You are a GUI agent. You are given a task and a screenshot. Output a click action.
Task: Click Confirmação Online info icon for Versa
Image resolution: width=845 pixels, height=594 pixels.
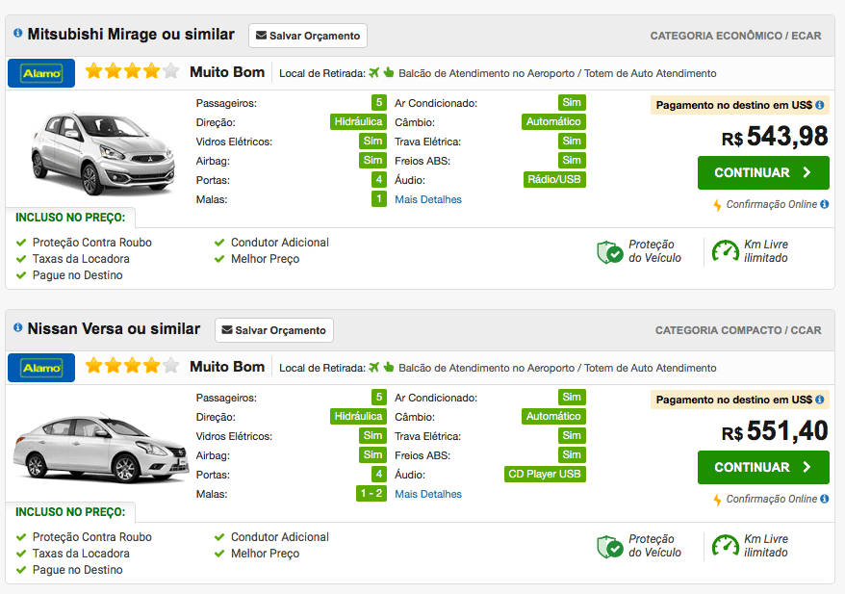(x=825, y=499)
